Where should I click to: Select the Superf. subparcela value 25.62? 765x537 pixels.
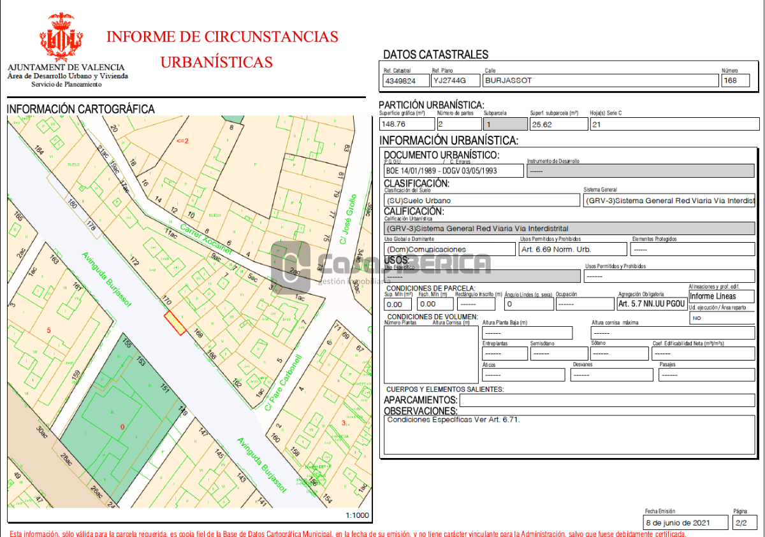(x=558, y=124)
